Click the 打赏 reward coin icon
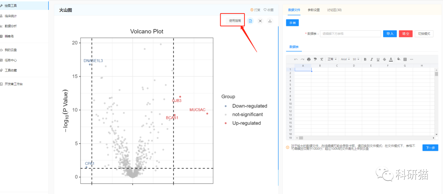This screenshot has height=194, width=443. pos(252,10)
